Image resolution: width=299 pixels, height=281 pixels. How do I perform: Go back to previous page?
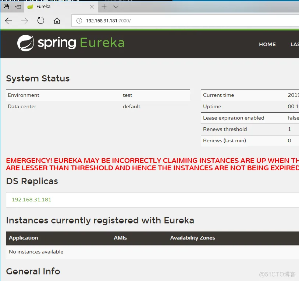pyautogui.click(x=8, y=21)
